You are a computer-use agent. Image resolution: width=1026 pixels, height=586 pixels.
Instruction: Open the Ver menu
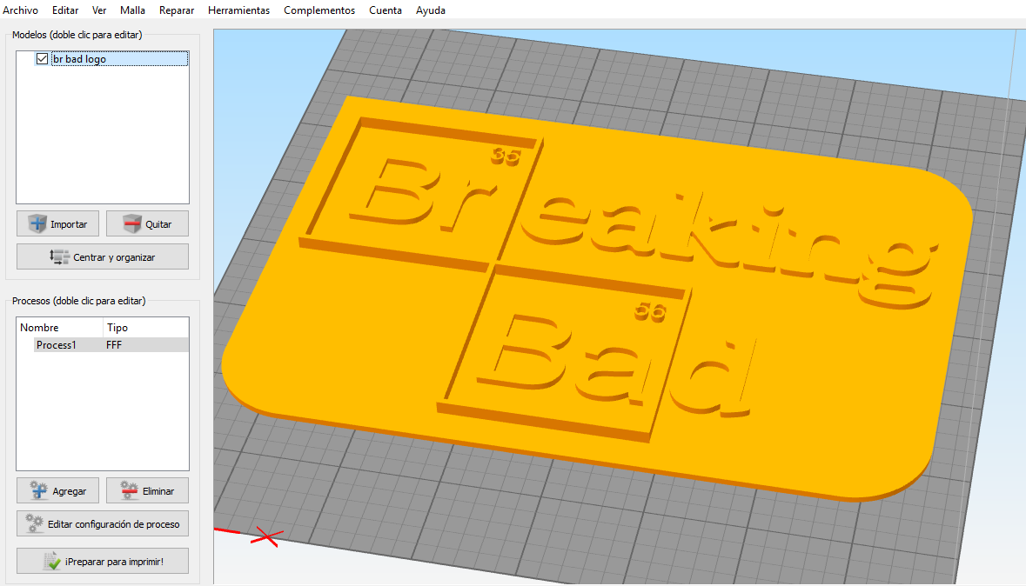coord(99,10)
